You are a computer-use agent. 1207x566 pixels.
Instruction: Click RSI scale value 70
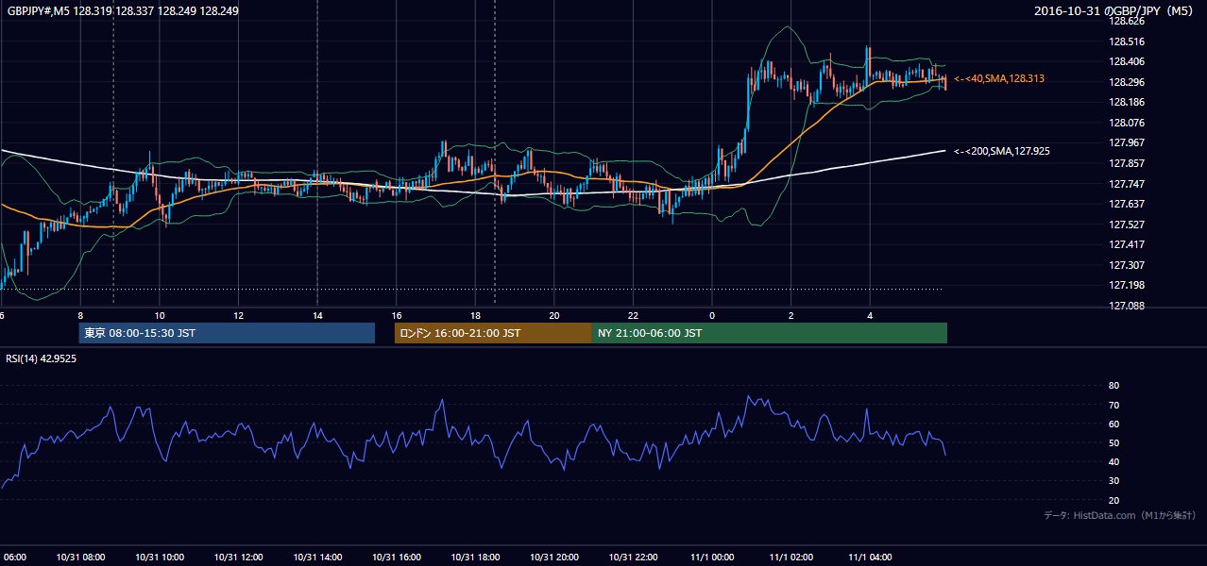tap(1113, 406)
